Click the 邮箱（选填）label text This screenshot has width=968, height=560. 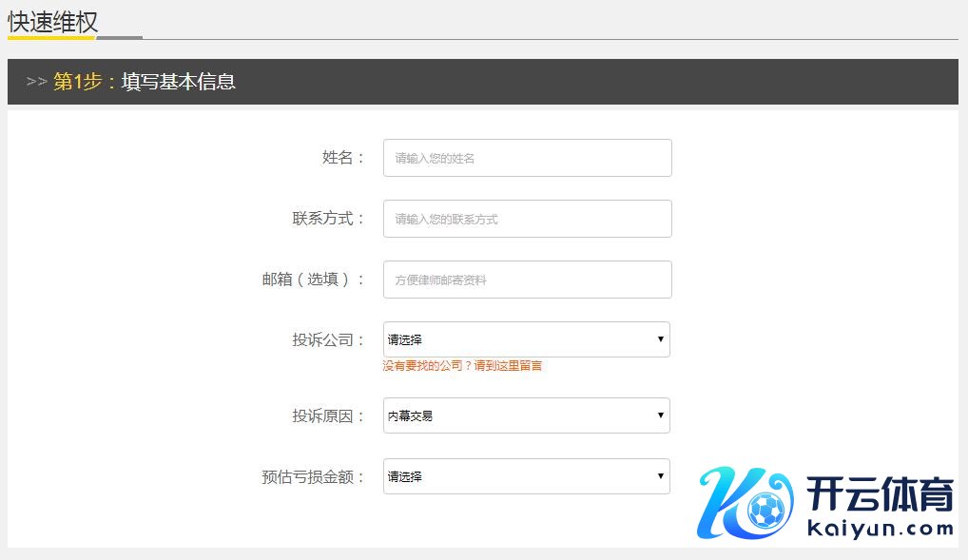click(313, 280)
